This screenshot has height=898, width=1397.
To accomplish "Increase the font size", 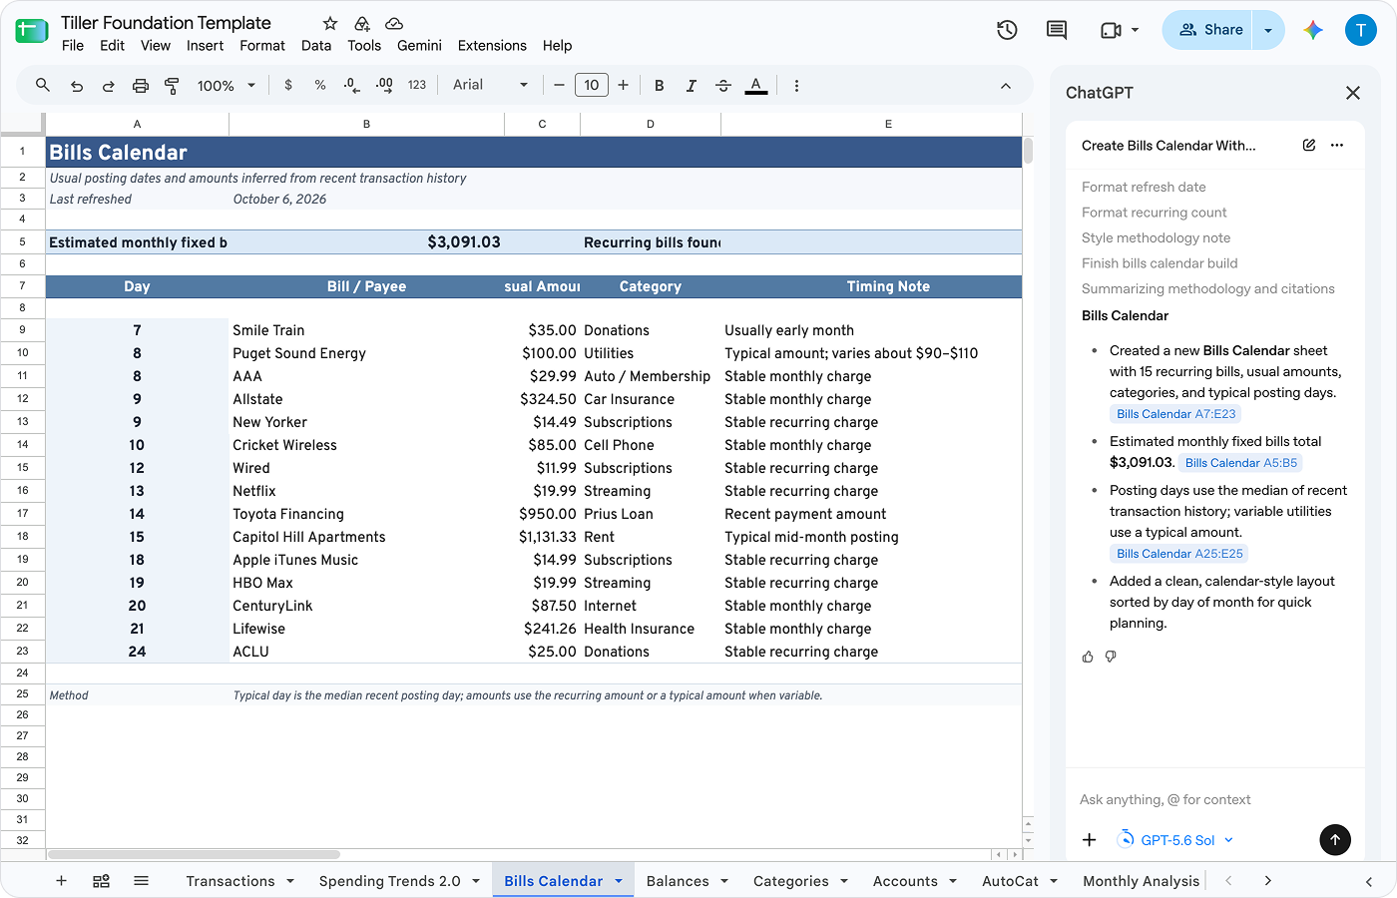I will coord(624,86).
